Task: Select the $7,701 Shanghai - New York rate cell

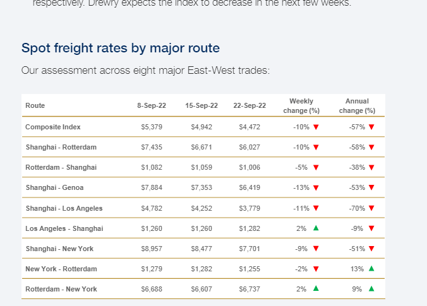Action: point(250,249)
